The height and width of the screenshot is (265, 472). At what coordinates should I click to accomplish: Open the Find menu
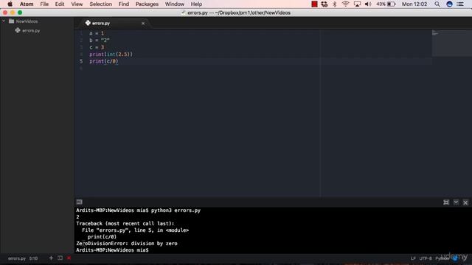click(x=123, y=4)
